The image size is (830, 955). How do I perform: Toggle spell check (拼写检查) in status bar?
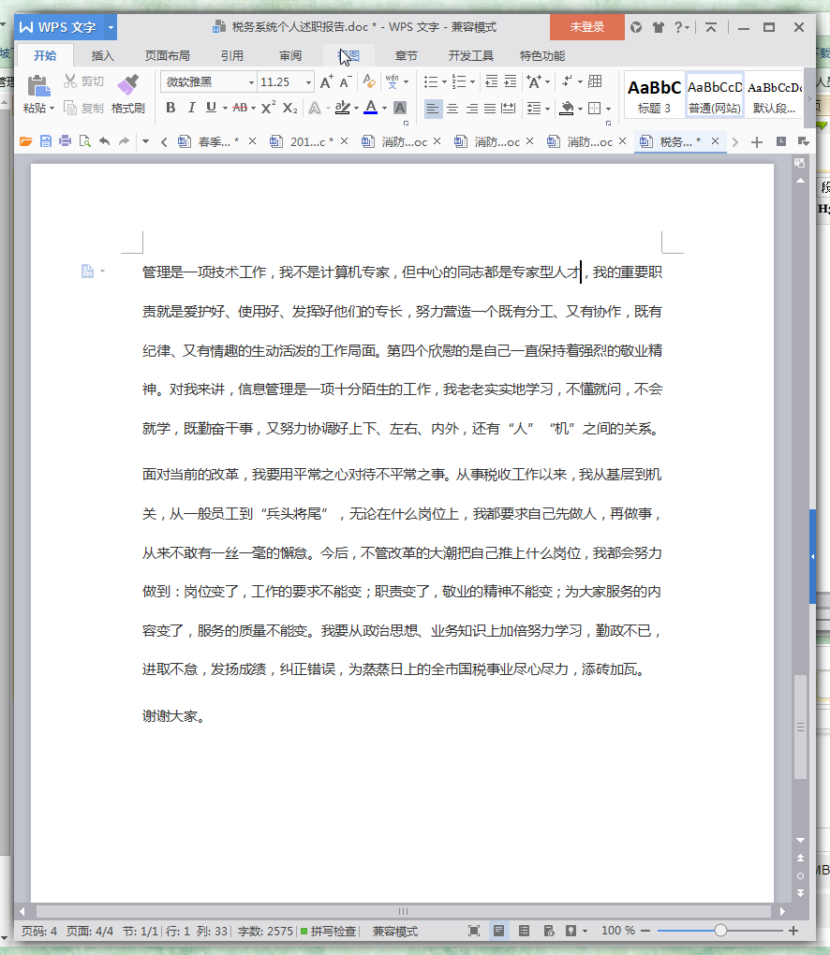328,931
